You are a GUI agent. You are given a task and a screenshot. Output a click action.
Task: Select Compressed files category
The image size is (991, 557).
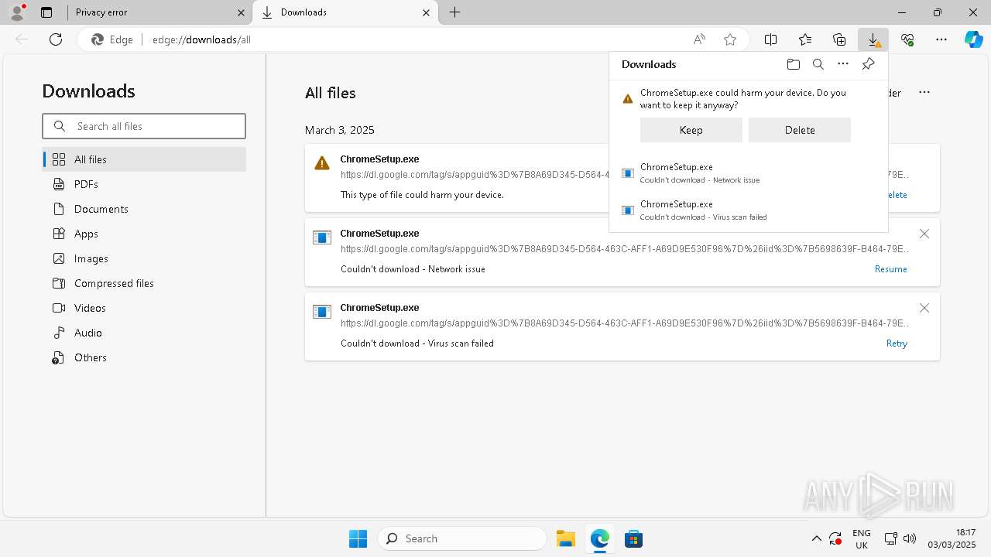pyautogui.click(x=144, y=283)
